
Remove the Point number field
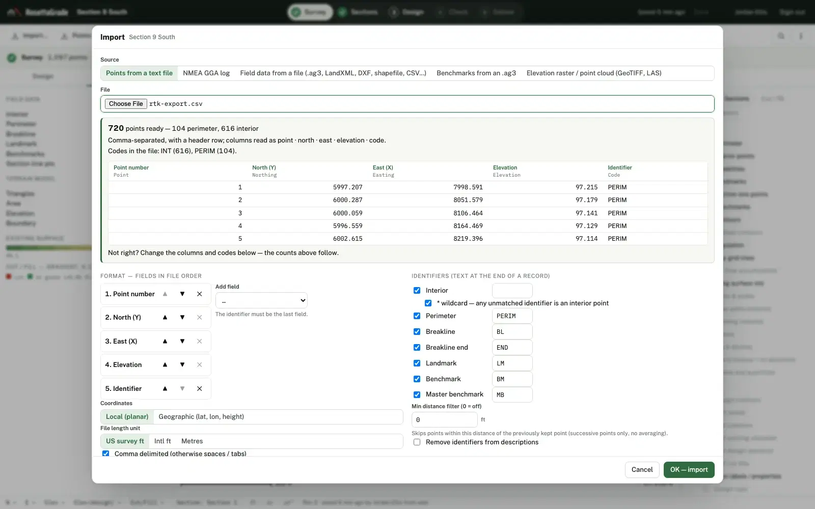pyautogui.click(x=200, y=294)
